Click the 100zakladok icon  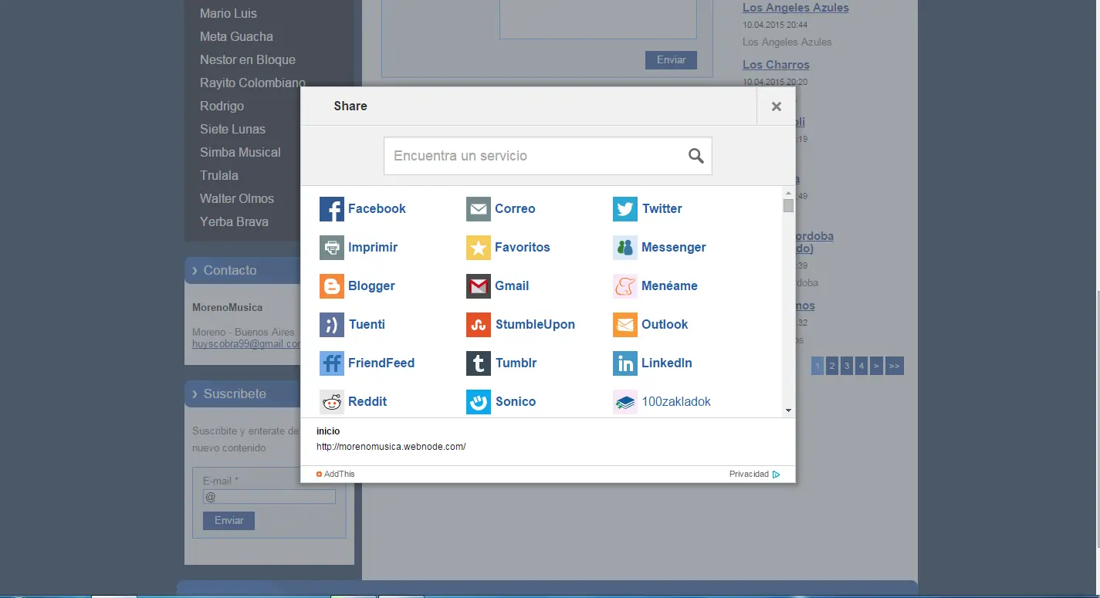coord(625,402)
